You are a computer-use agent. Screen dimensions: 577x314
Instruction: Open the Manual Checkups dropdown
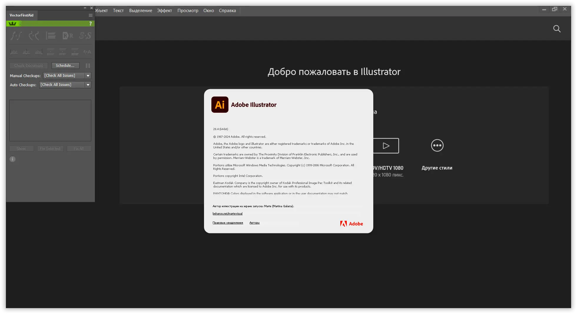point(67,76)
